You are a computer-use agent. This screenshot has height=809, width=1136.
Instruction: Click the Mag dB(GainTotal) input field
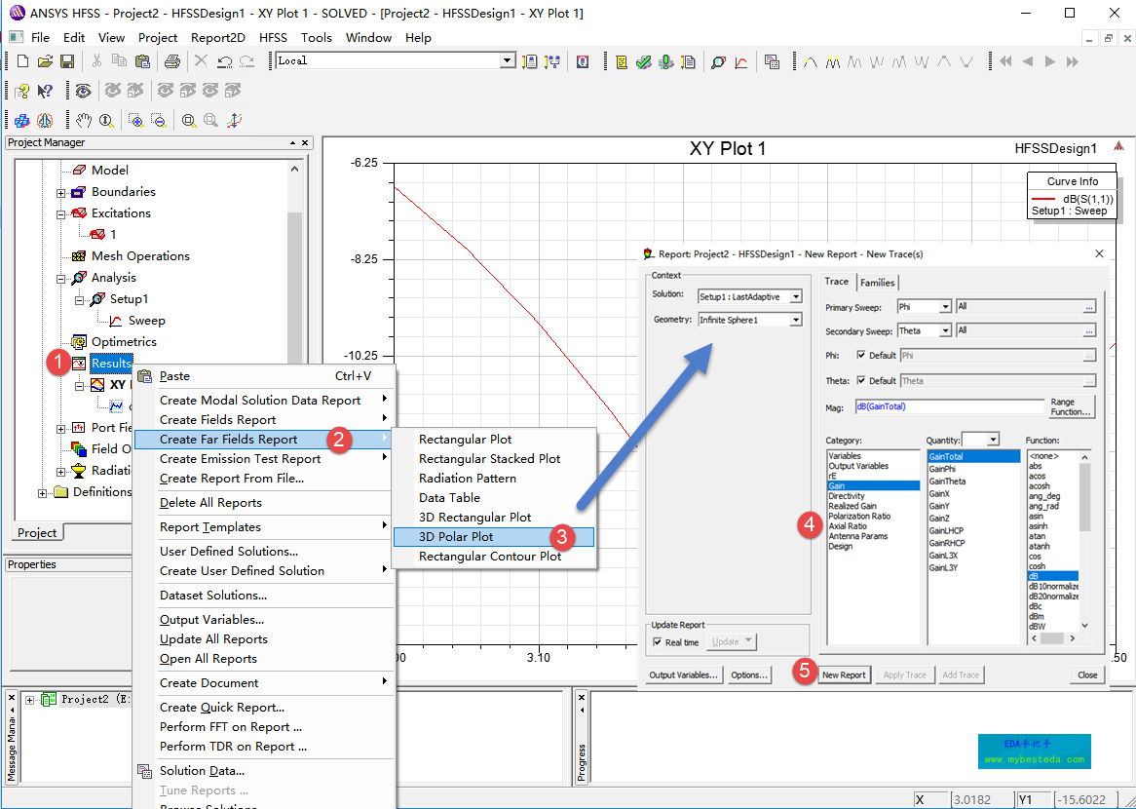(x=949, y=406)
